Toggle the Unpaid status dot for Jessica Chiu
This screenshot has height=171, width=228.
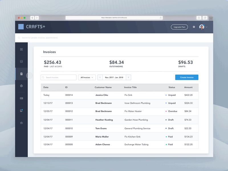pyautogui.click(x=166, y=95)
